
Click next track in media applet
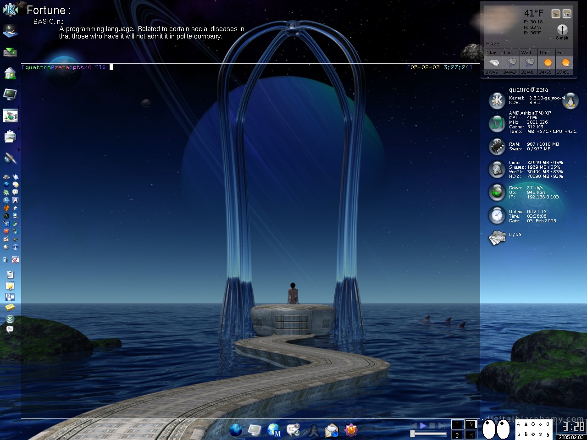441,426
